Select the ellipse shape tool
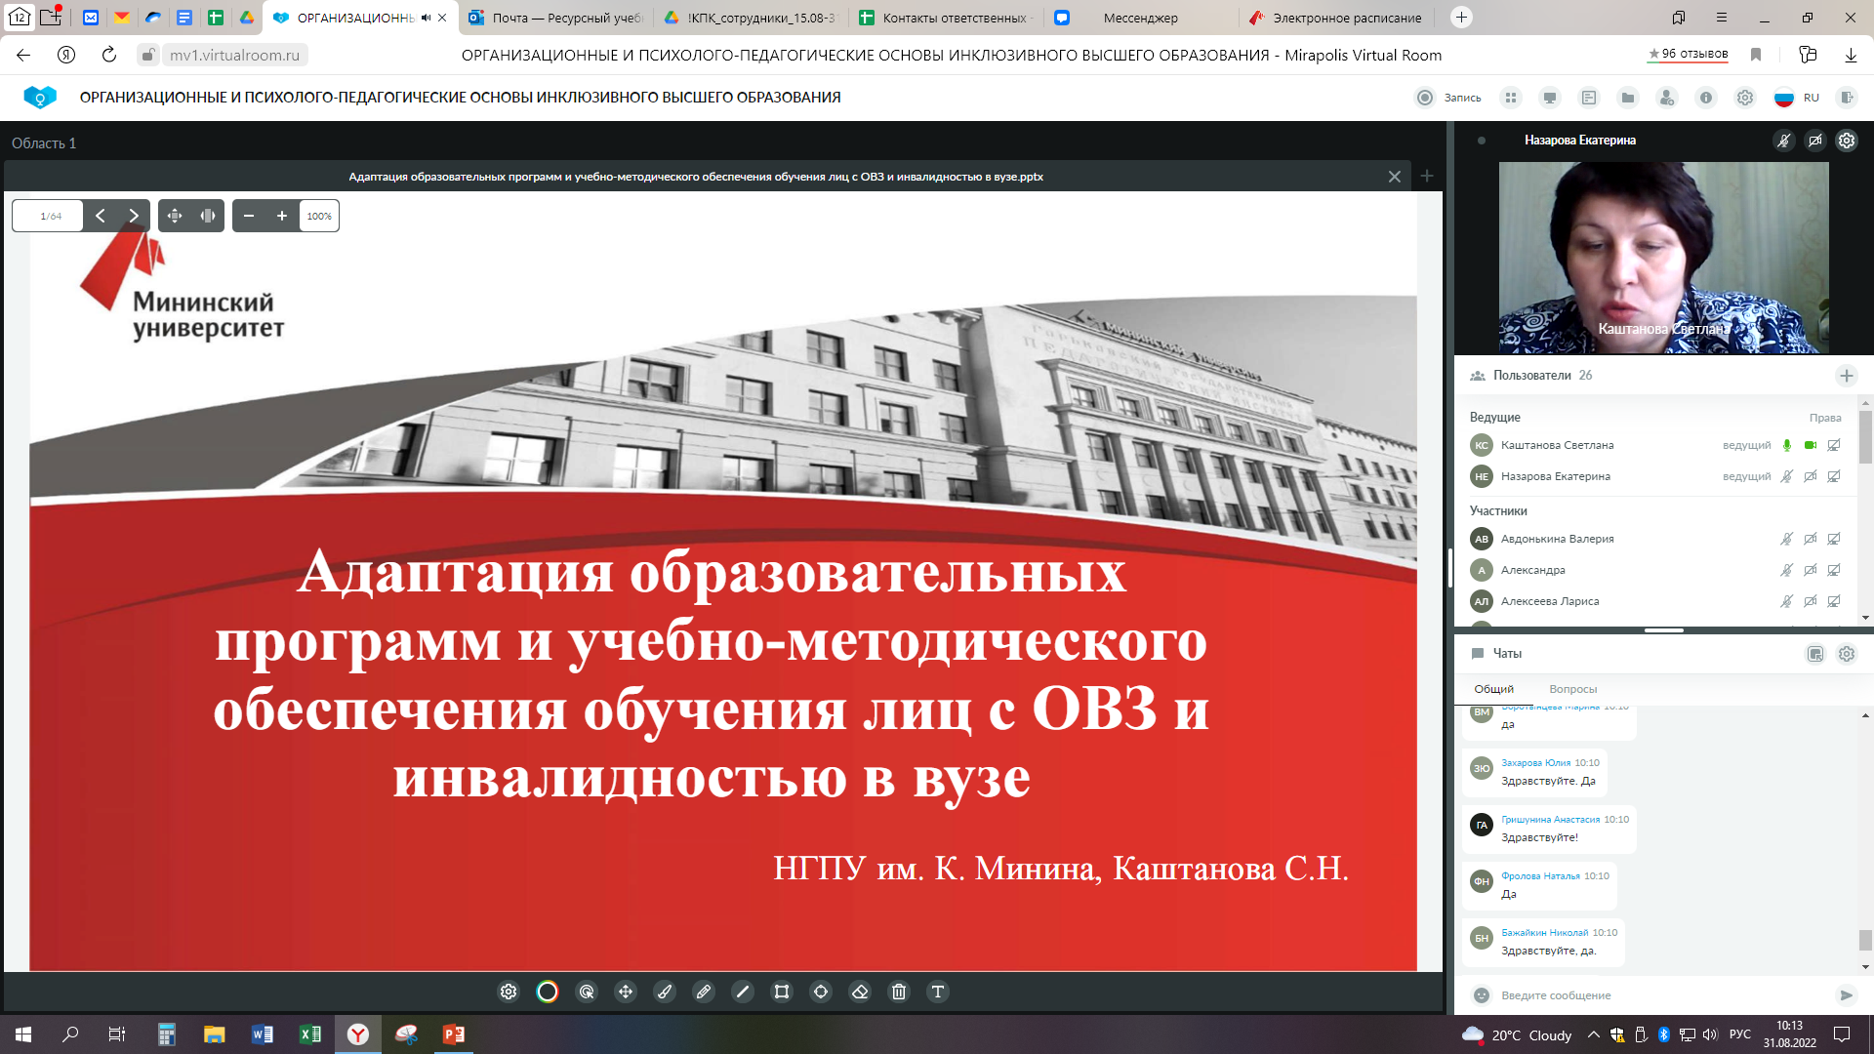Viewport: 1874px width, 1054px height. click(x=821, y=992)
